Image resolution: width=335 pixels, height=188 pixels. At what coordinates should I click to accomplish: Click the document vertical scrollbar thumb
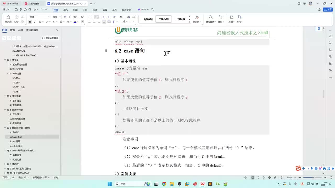click(323, 94)
